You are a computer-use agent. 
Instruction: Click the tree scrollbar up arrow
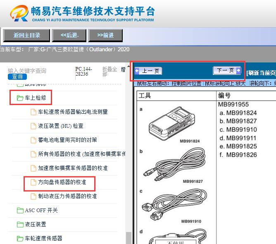[x=128, y=66]
